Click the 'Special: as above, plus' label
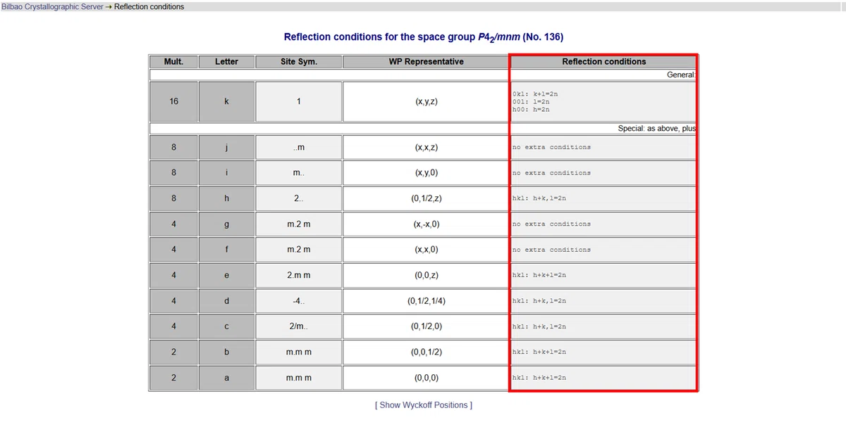Image resolution: width=846 pixels, height=427 pixels. pyautogui.click(x=657, y=129)
